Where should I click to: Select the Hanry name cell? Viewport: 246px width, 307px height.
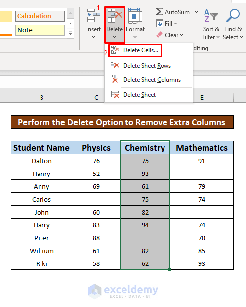(41, 174)
